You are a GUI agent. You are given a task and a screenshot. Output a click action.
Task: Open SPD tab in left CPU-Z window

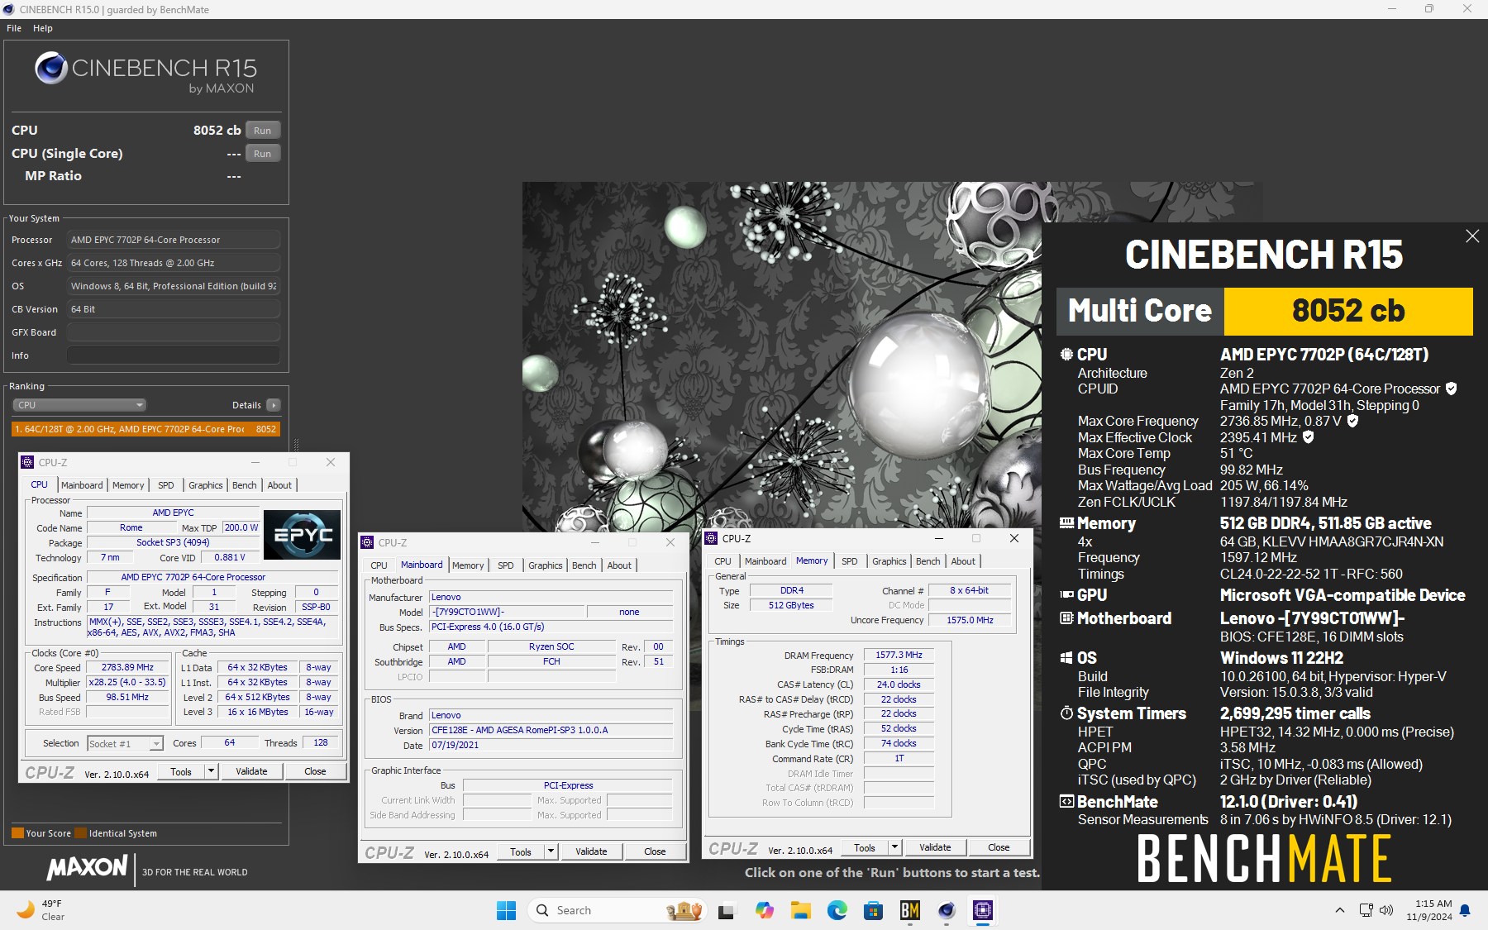[x=166, y=485]
